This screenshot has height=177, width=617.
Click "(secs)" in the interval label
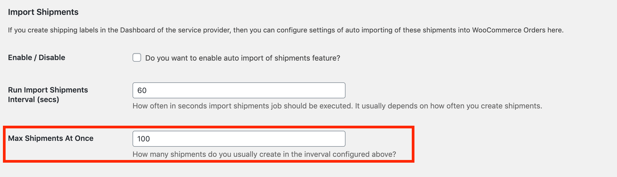(48, 100)
